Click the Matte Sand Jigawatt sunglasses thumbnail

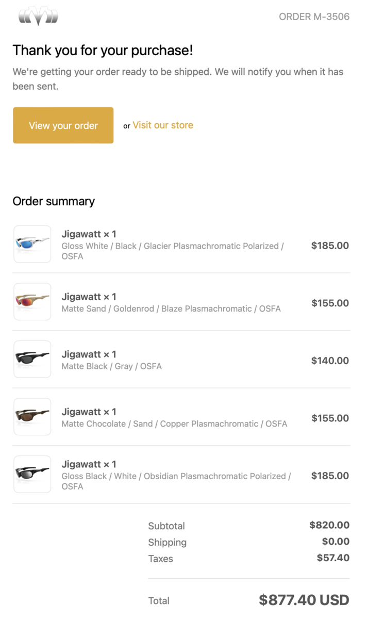point(32,301)
